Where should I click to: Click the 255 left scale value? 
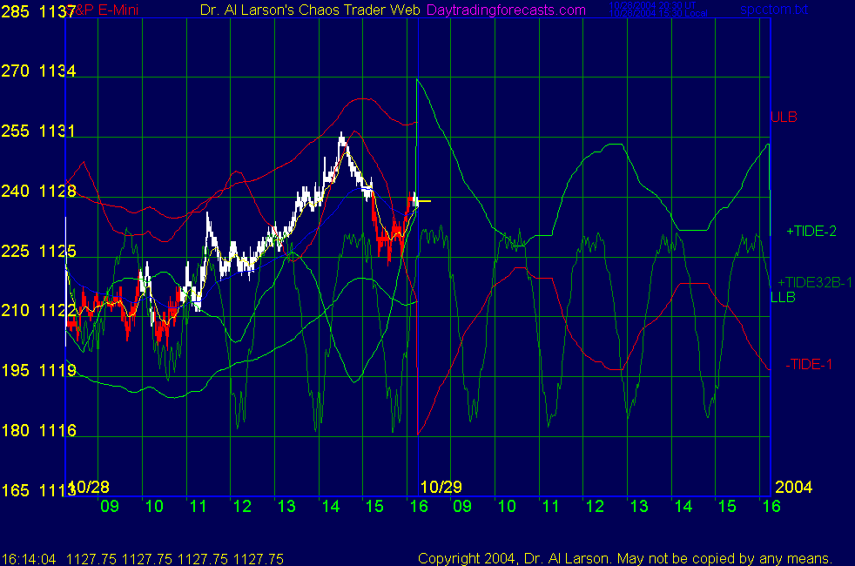coord(15,131)
